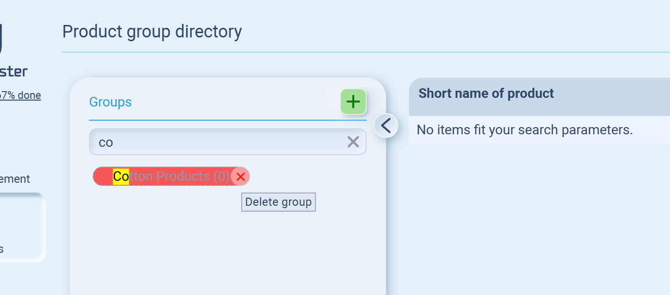Click the white sidebar card on the left
Viewport: 670px width, 295px height.
[x=22, y=227]
